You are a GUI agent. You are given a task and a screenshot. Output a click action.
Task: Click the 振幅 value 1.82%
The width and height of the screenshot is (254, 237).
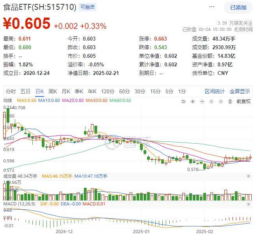26,64
